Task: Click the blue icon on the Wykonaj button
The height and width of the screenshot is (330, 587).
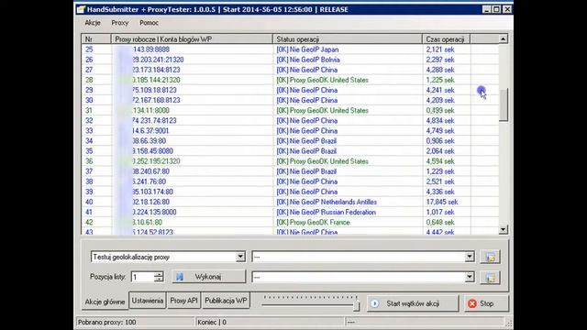Action: [180, 277]
